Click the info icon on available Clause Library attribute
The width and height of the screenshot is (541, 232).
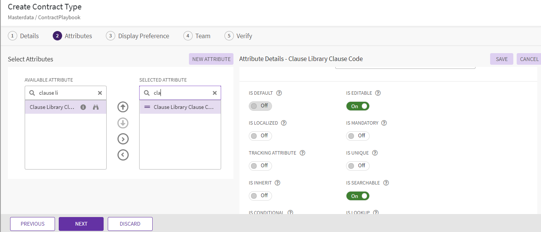point(83,107)
